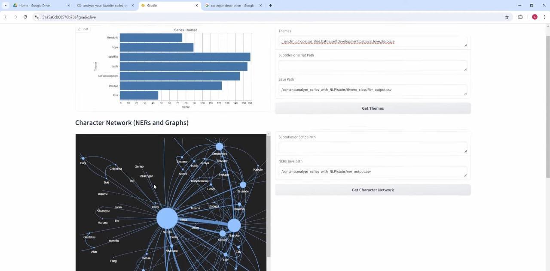Image resolution: width=550 pixels, height=271 pixels.
Task: Click the friendship bar in the chart
Action: (151, 38)
